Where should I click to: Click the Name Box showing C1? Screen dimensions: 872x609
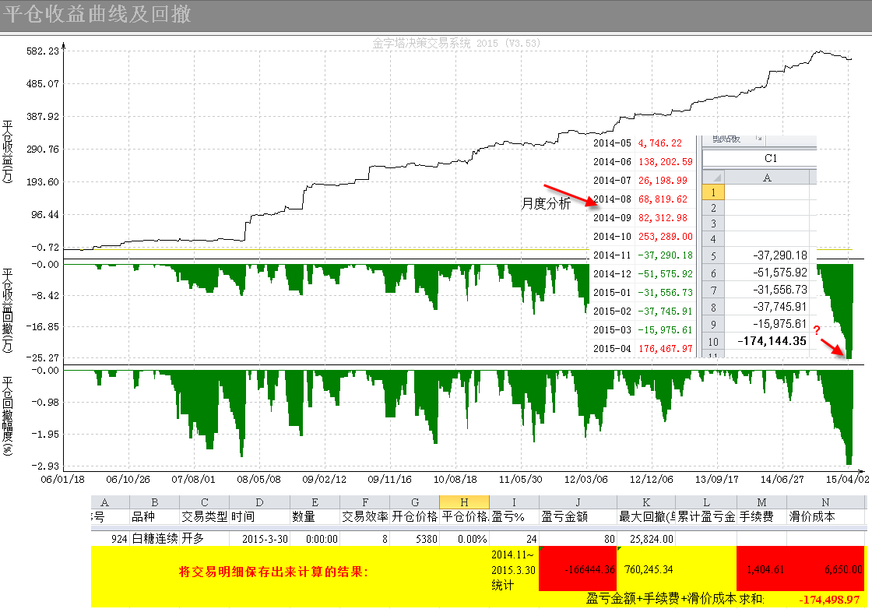tap(769, 158)
